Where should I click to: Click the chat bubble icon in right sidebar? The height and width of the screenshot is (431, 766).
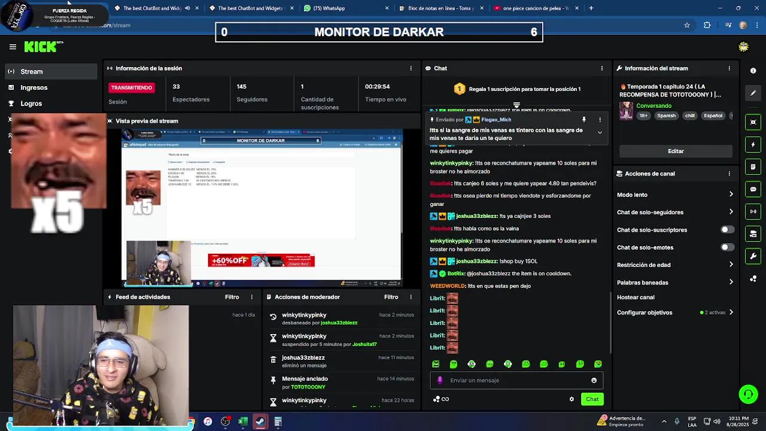(753, 189)
